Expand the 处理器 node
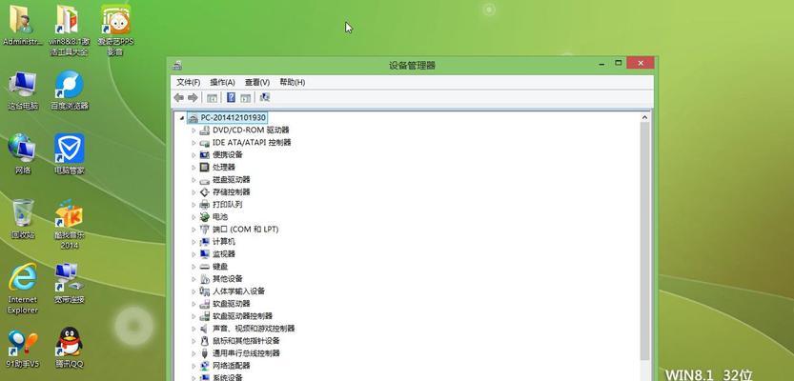794x381 pixels. pos(193,168)
